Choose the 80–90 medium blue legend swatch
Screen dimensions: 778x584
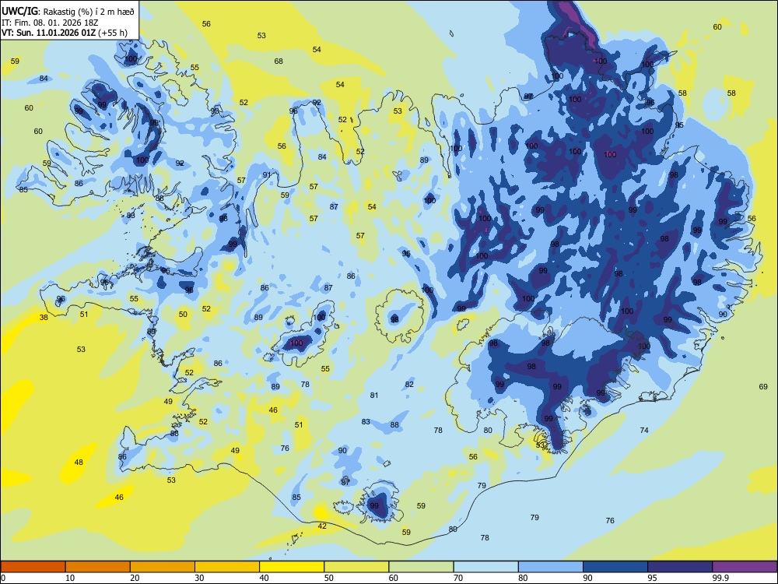551,567
